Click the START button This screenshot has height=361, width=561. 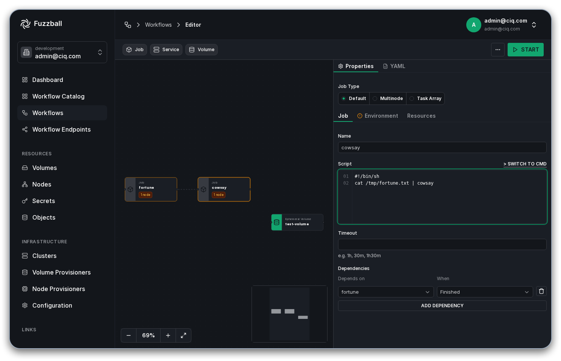525,50
